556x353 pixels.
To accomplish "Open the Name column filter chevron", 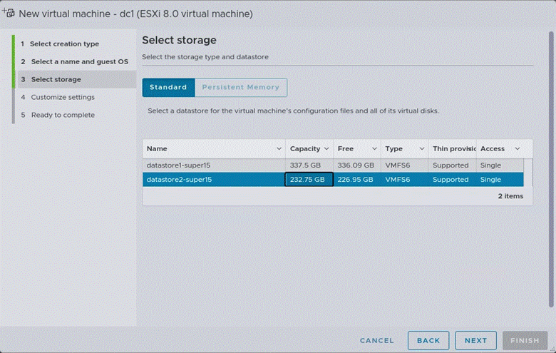I will point(279,148).
